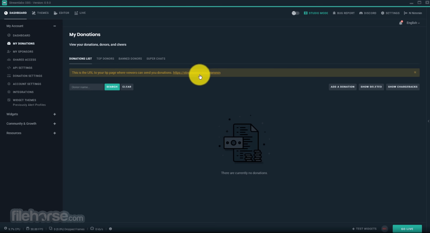Click Show Chargebacks

click(403, 87)
